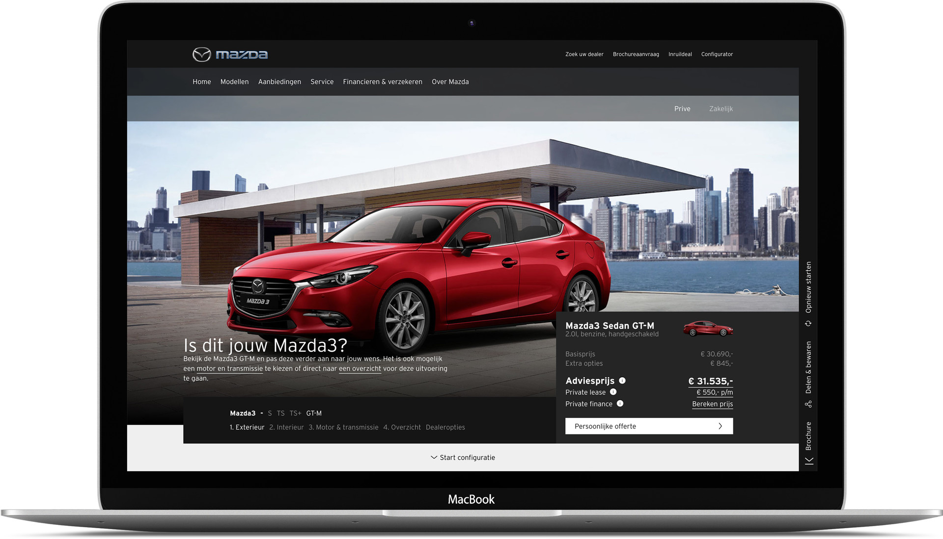Select the S trim level
The height and width of the screenshot is (539, 943).
click(270, 413)
